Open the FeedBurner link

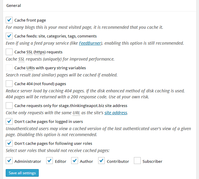point(90,43)
